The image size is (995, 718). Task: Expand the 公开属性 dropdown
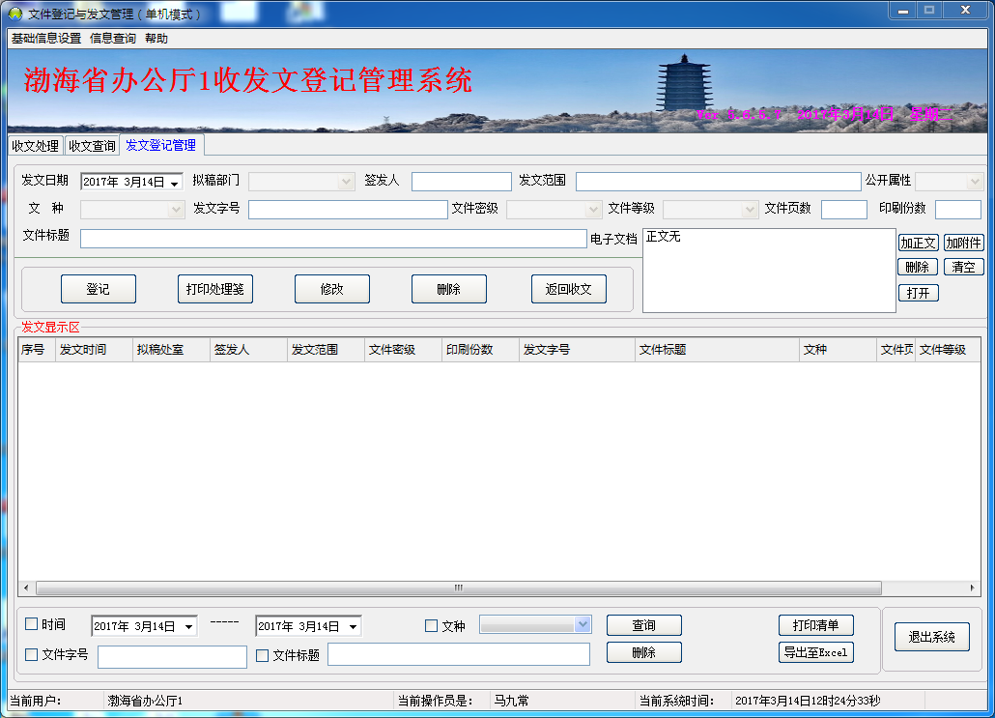975,183
